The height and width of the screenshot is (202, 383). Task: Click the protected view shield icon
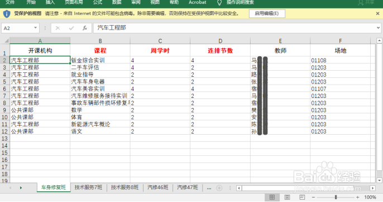(x=7, y=14)
